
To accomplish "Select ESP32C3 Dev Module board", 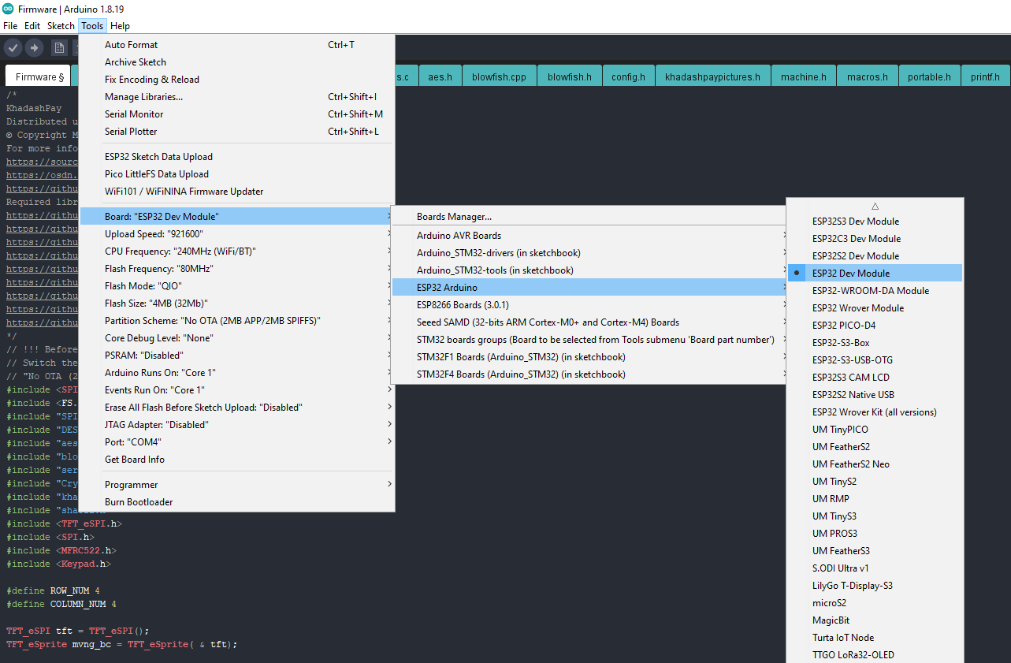I will tap(875, 239).
